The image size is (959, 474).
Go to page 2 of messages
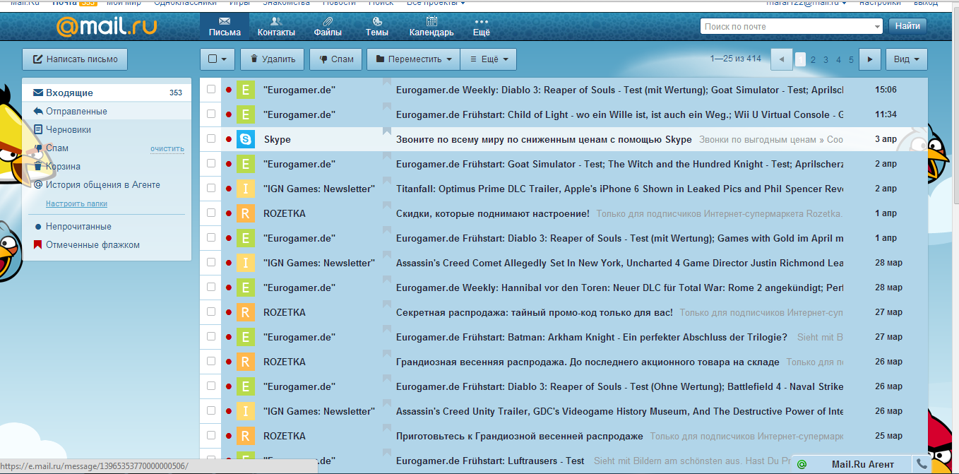pos(814,60)
